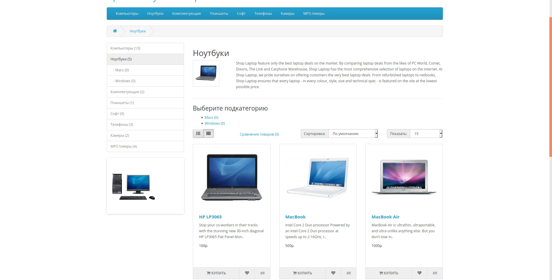552x280 pixels.
Task: Open MacBook Air product title link
Action: coord(385,217)
